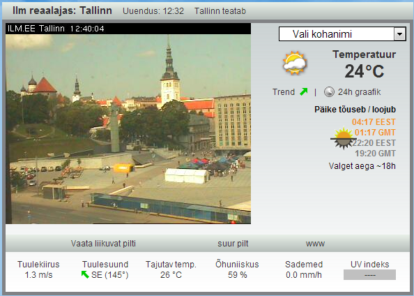Click the partly sunny weather icon
Image resolution: width=414 pixels, height=296 pixels.
[x=295, y=64]
